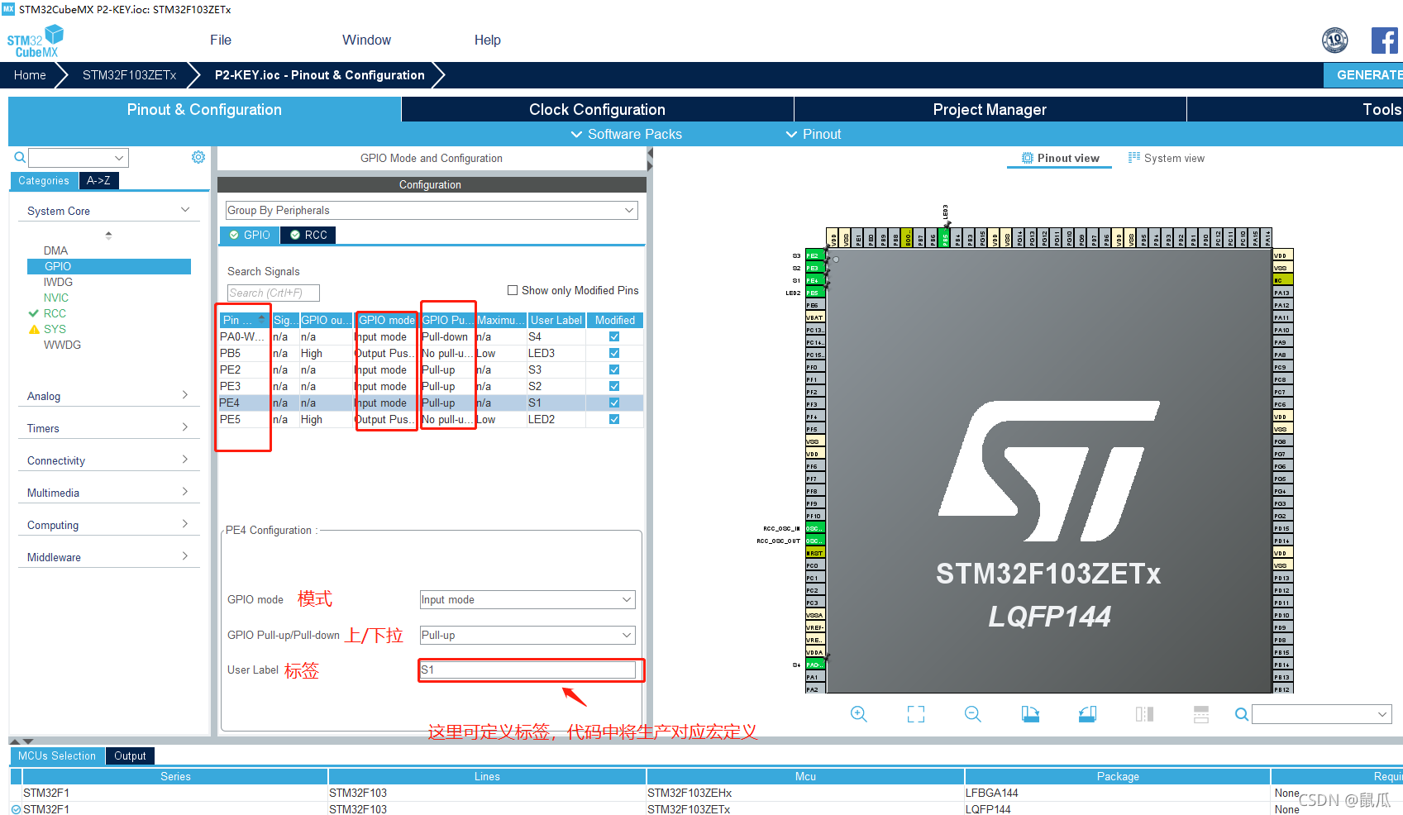The height and width of the screenshot is (815, 1403).
Task: Click the green PA0 pin labeled S4
Action: [x=815, y=665]
